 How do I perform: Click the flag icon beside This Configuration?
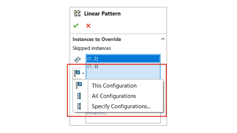pyautogui.click(x=79, y=85)
